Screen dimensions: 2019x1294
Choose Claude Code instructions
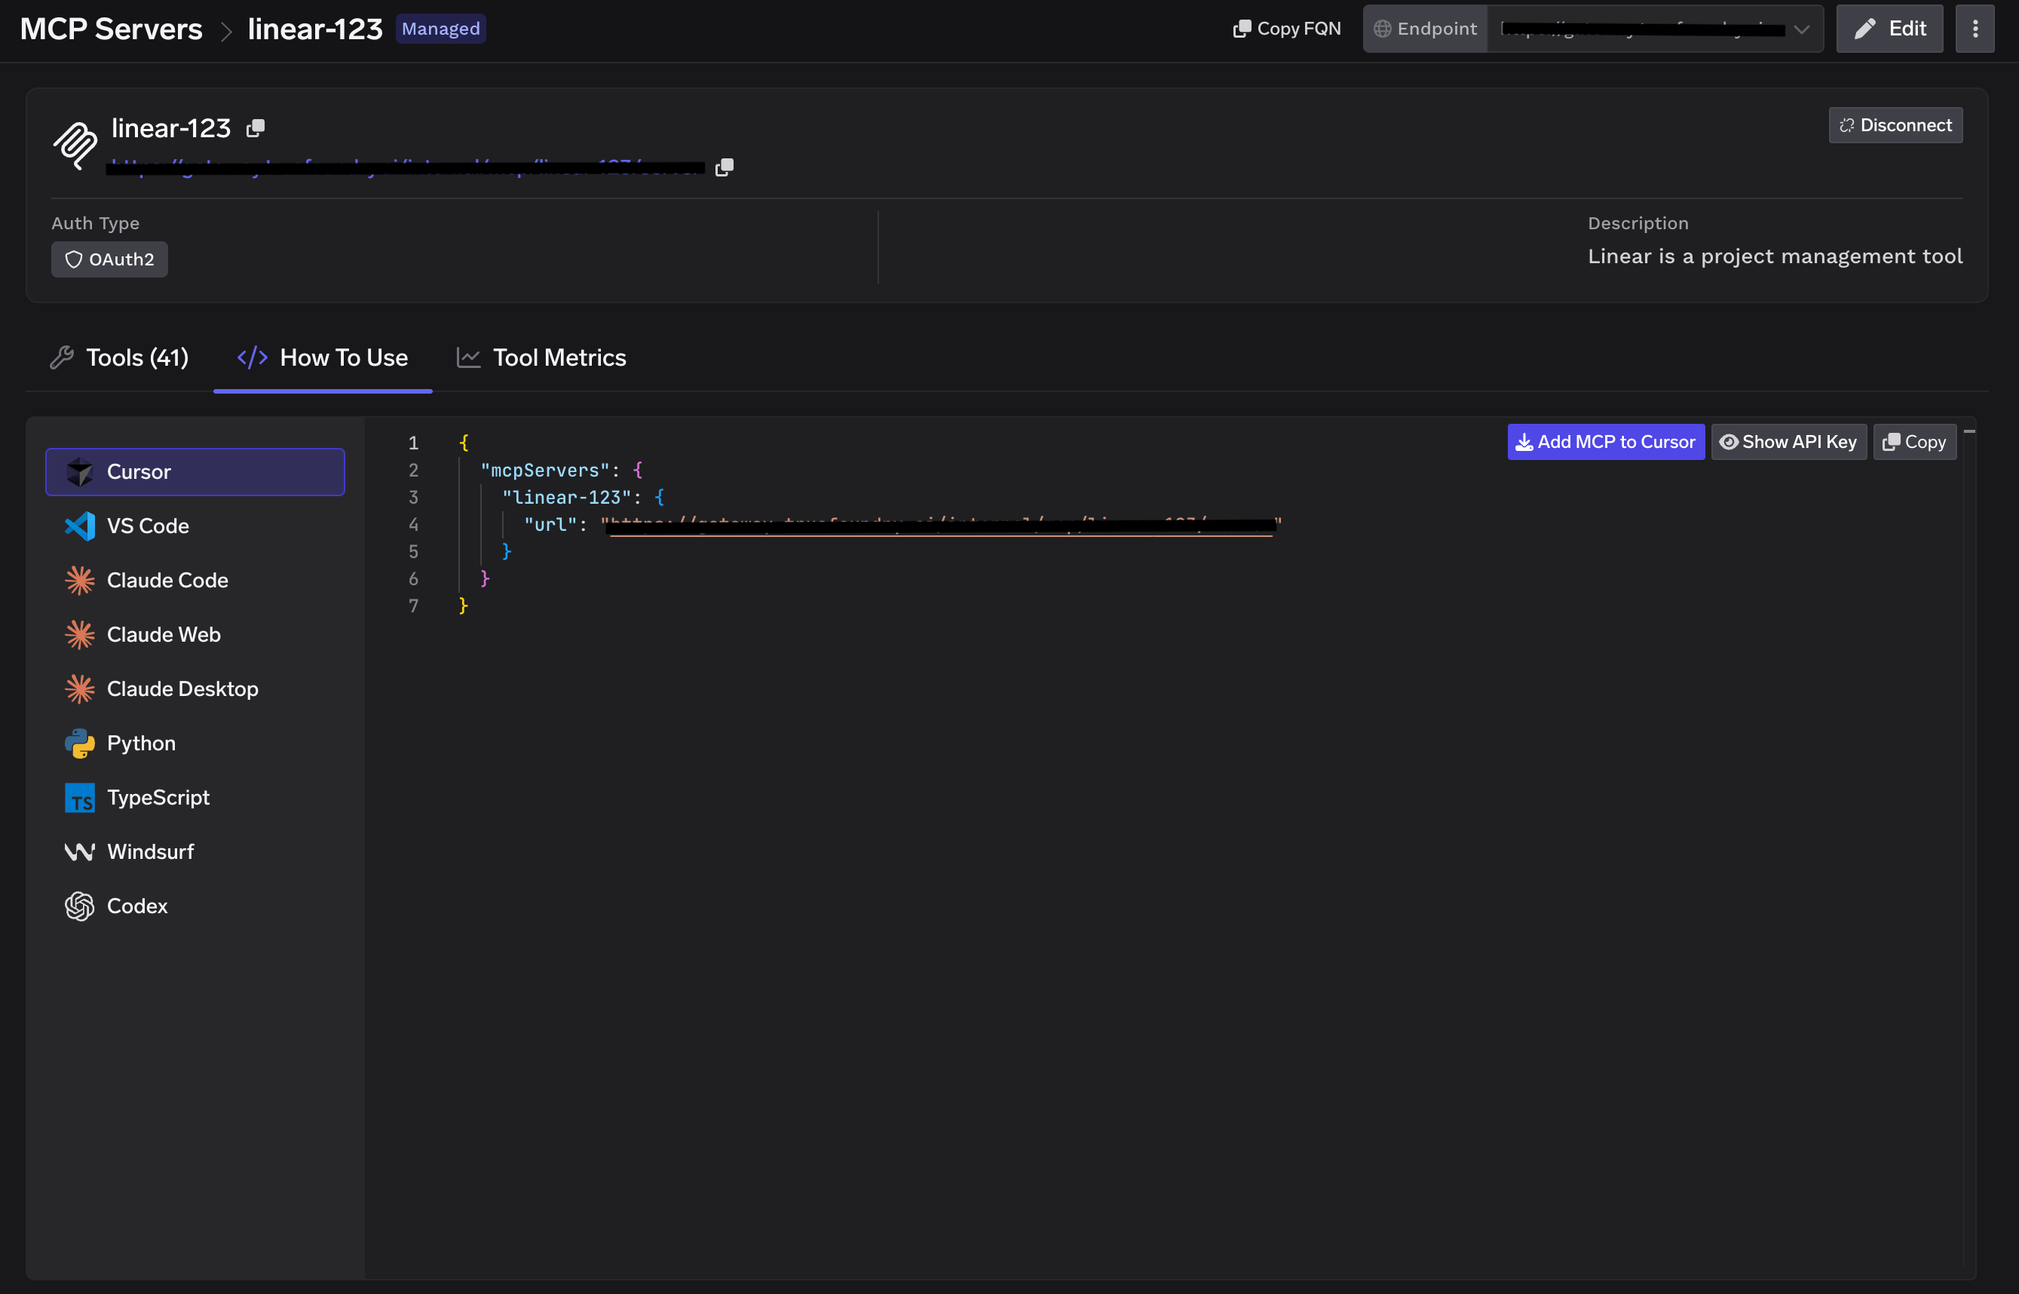(195, 581)
